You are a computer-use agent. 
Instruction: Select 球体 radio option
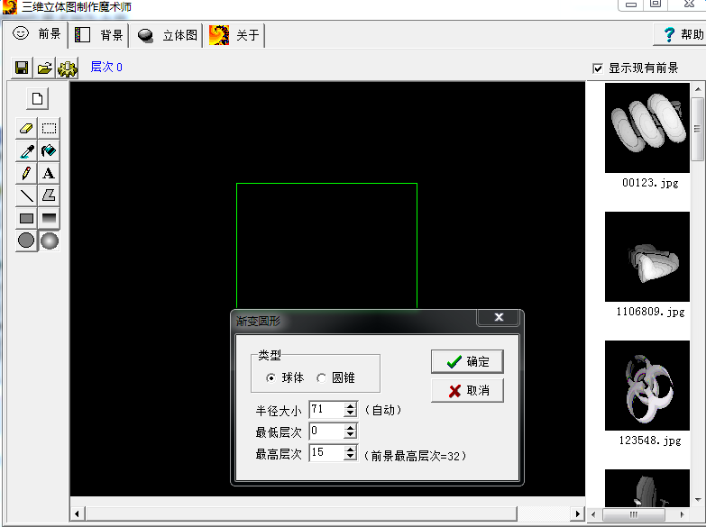pyautogui.click(x=270, y=378)
